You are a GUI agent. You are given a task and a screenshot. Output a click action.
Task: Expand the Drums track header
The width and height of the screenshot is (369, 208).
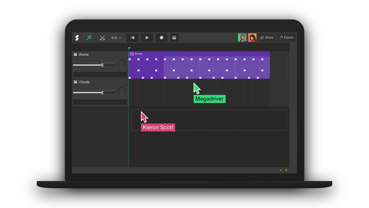click(100, 75)
